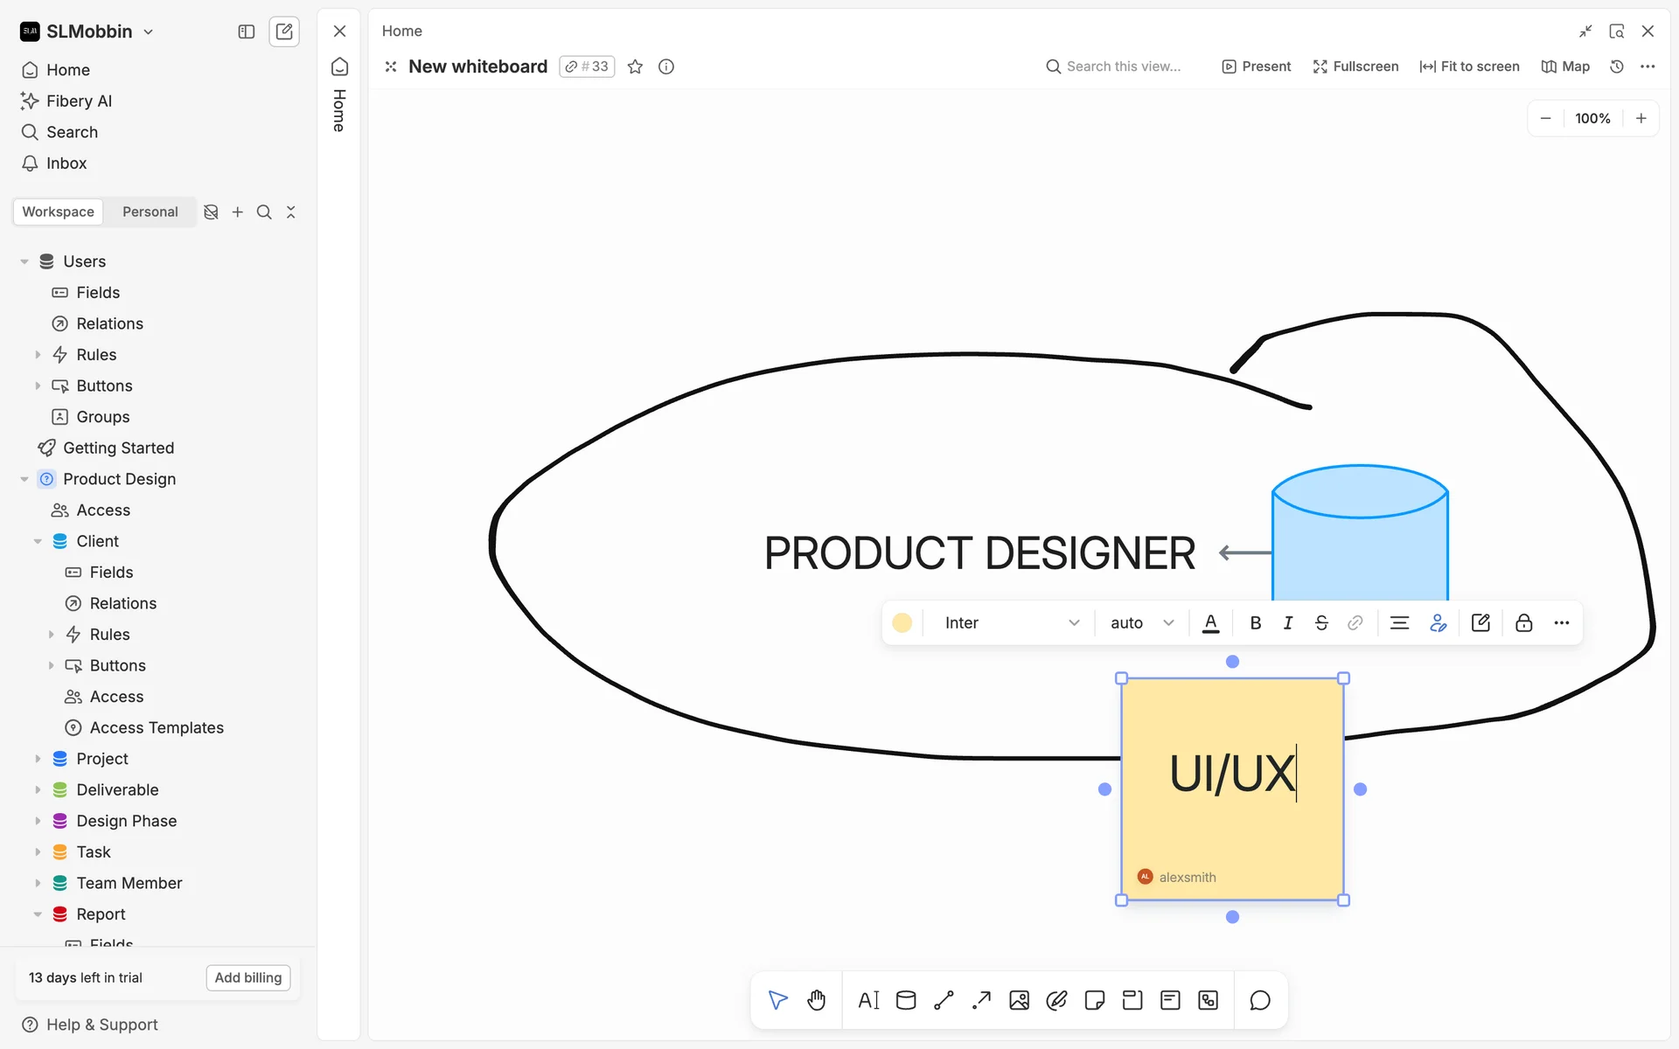This screenshot has height=1049, width=1679.
Task: Select the freehand pencil drawing tool
Action: pyautogui.click(x=1056, y=1000)
